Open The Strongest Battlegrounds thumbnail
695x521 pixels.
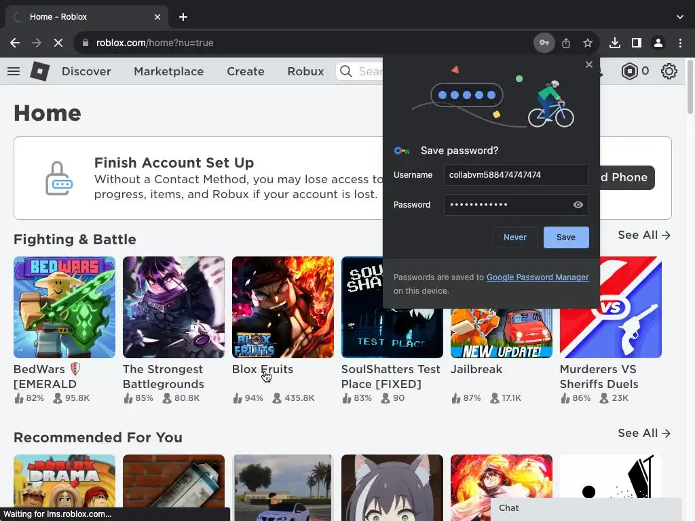(x=174, y=307)
